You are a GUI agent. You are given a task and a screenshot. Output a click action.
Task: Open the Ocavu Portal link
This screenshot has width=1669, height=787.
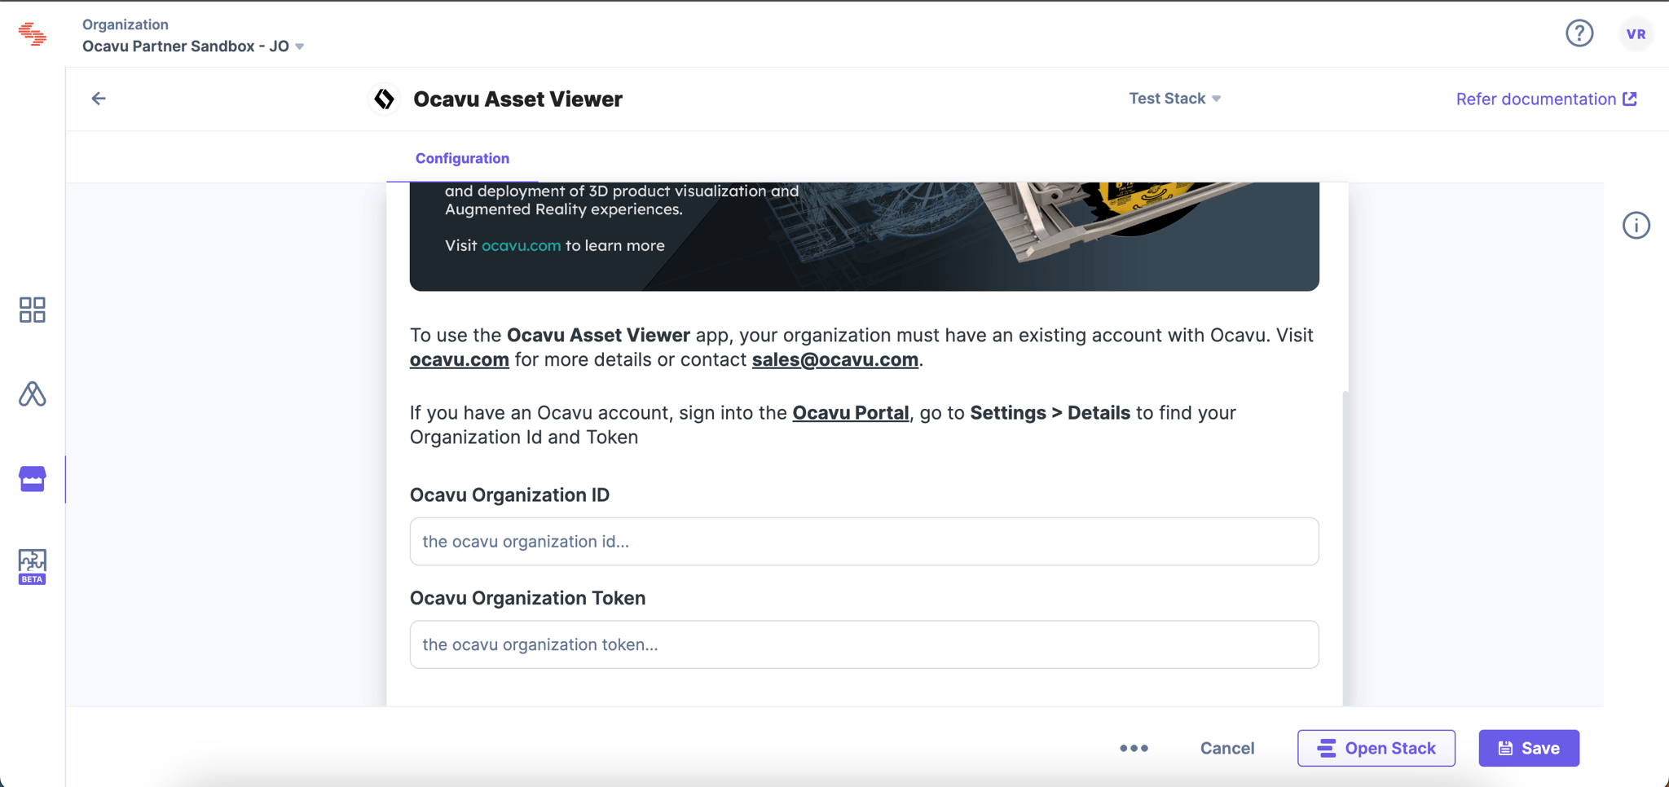(x=850, y=412)
